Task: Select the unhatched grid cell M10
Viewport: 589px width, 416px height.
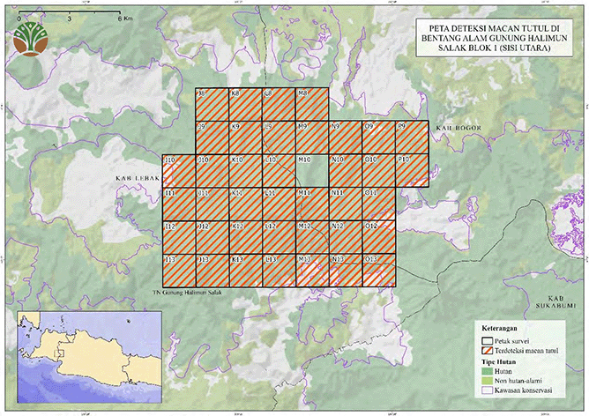Action: click(311, 171)
